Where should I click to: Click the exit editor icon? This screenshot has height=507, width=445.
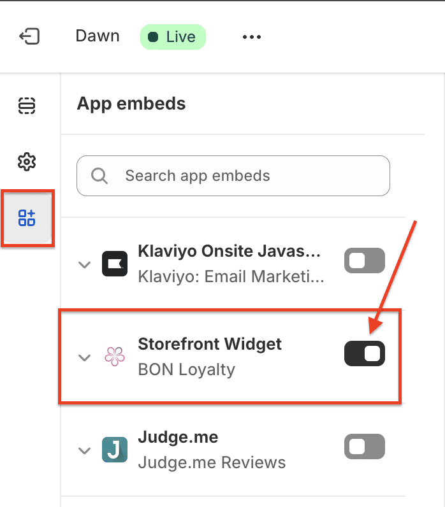click(x=29, y=36)
